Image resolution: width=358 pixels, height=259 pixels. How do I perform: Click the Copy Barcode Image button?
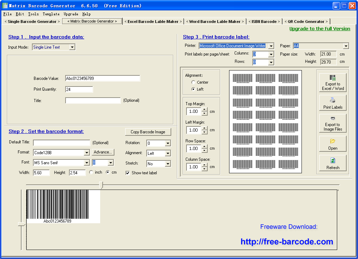point(148,132)
